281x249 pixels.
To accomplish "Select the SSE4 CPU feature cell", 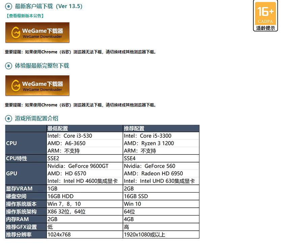I will tap(129, 158).
